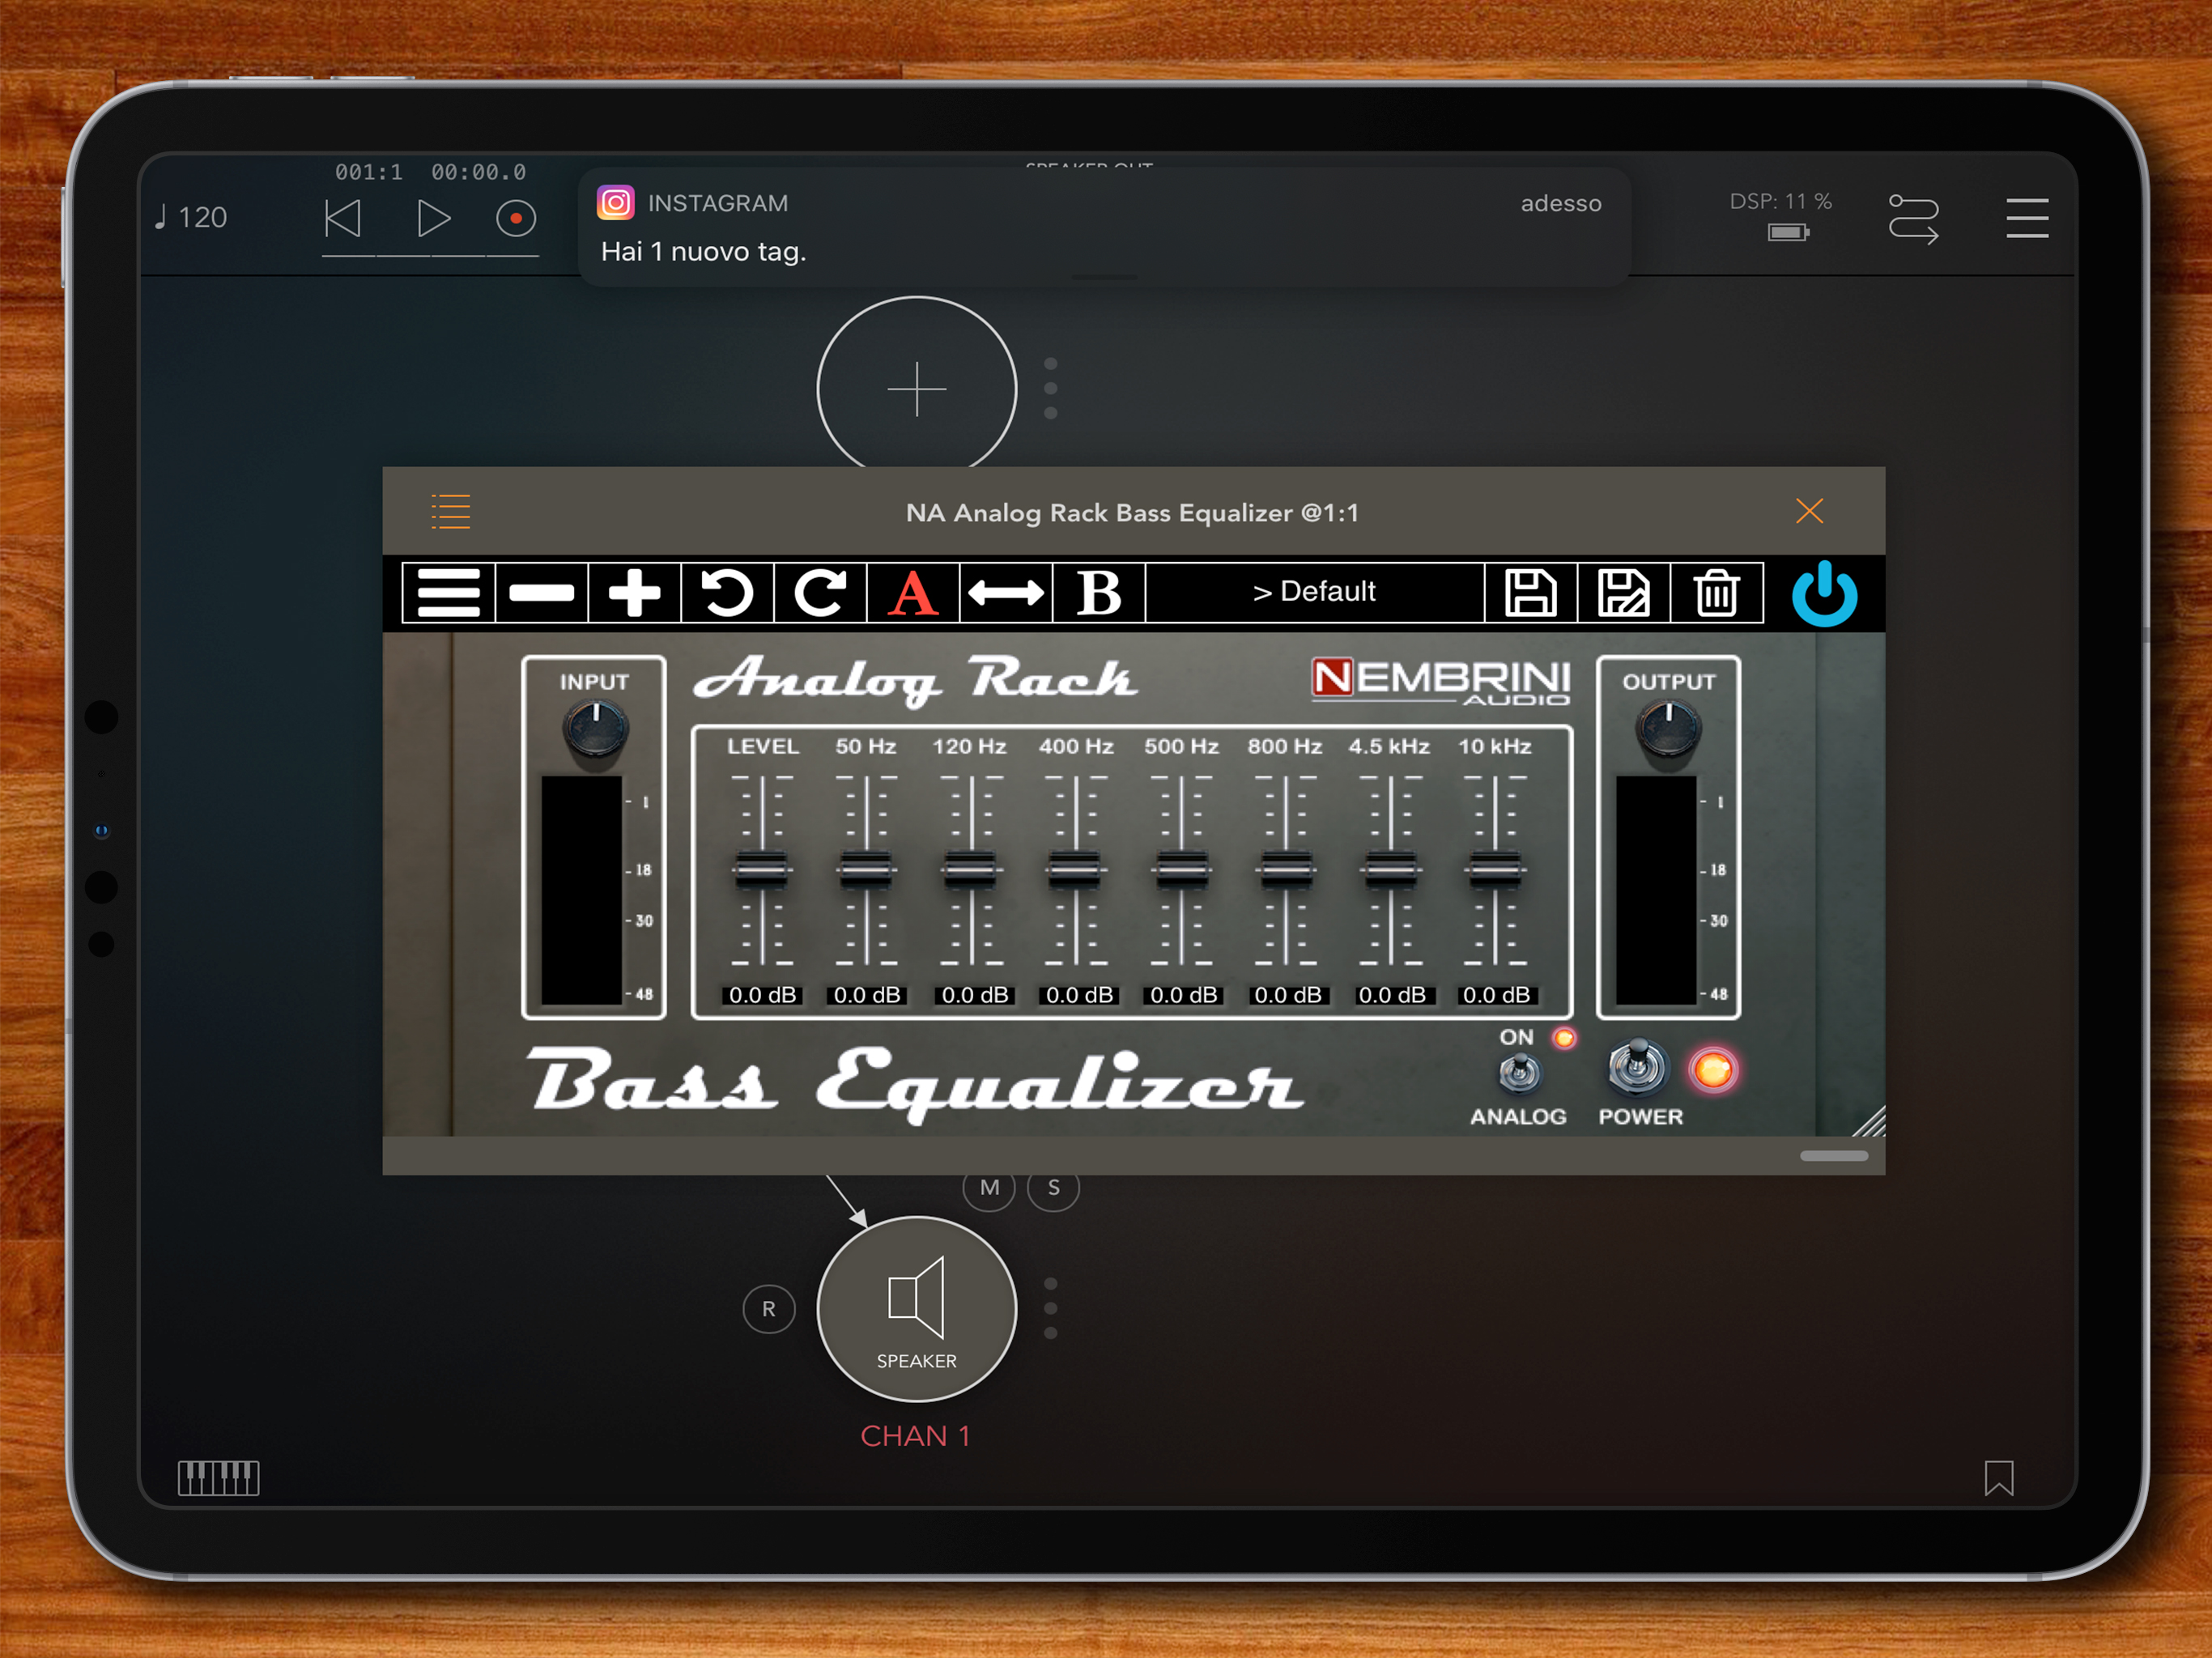
Task: Open the orange plugin list menu
Action: click(451, 511)
